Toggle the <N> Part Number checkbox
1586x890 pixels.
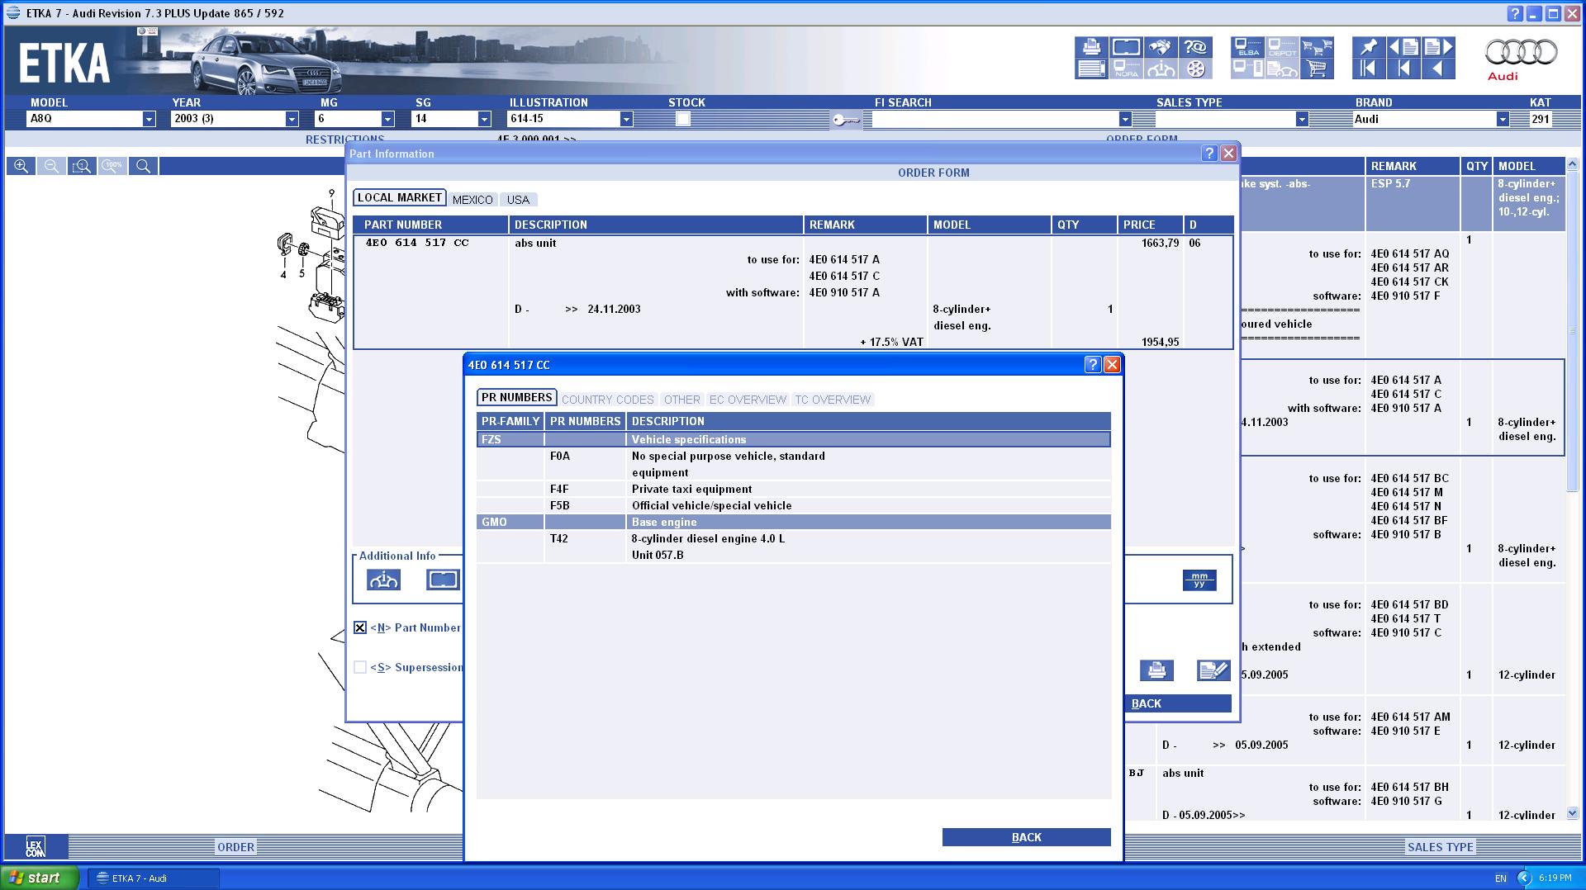[x=360, y=627]
